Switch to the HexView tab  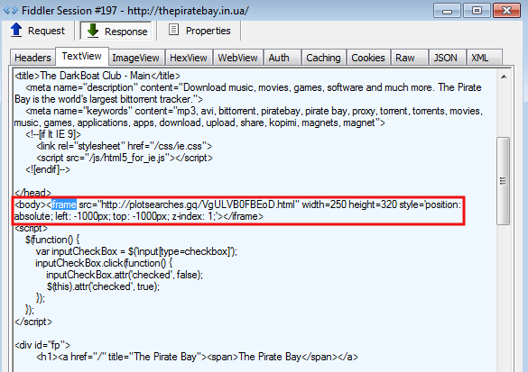pos(189,58)
